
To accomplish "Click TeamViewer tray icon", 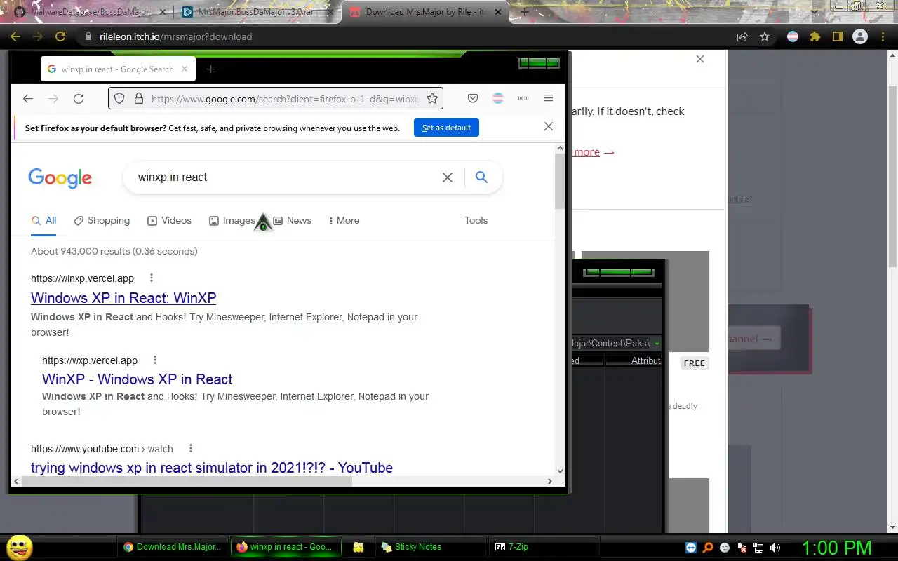I will 692,548.
